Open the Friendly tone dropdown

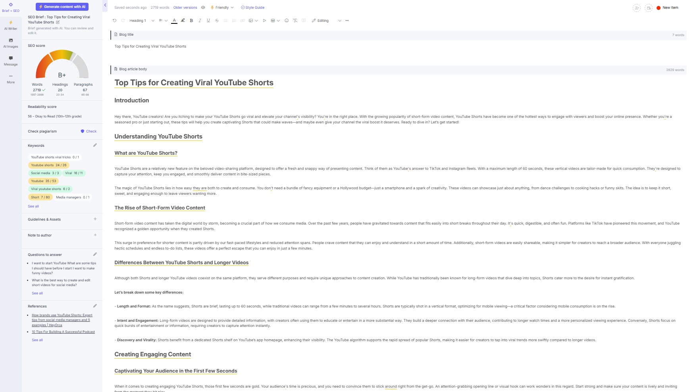coord(222,8)
